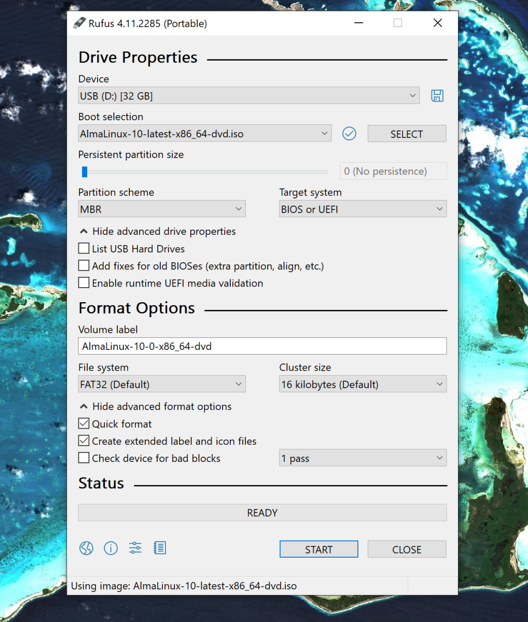Click the ISO checksum checkmark icon

click(x=349, y=134)
